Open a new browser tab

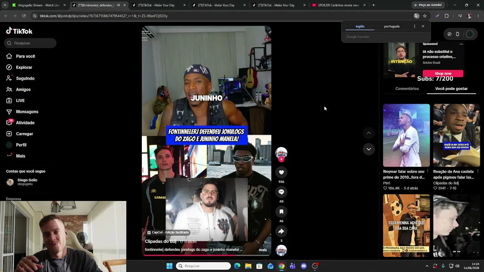click(x=374, y=5)
